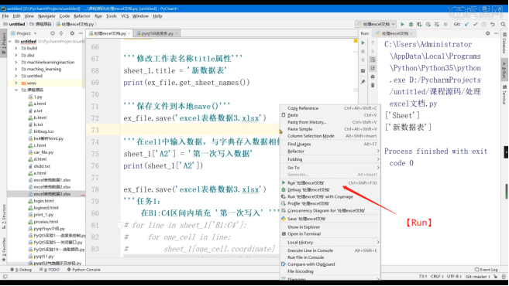Collapse the 课程源码 folder

[x=16, y=90]
